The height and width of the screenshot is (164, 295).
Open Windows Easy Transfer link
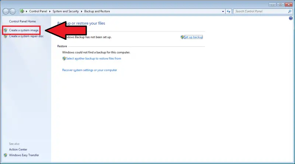coord(24,155)
